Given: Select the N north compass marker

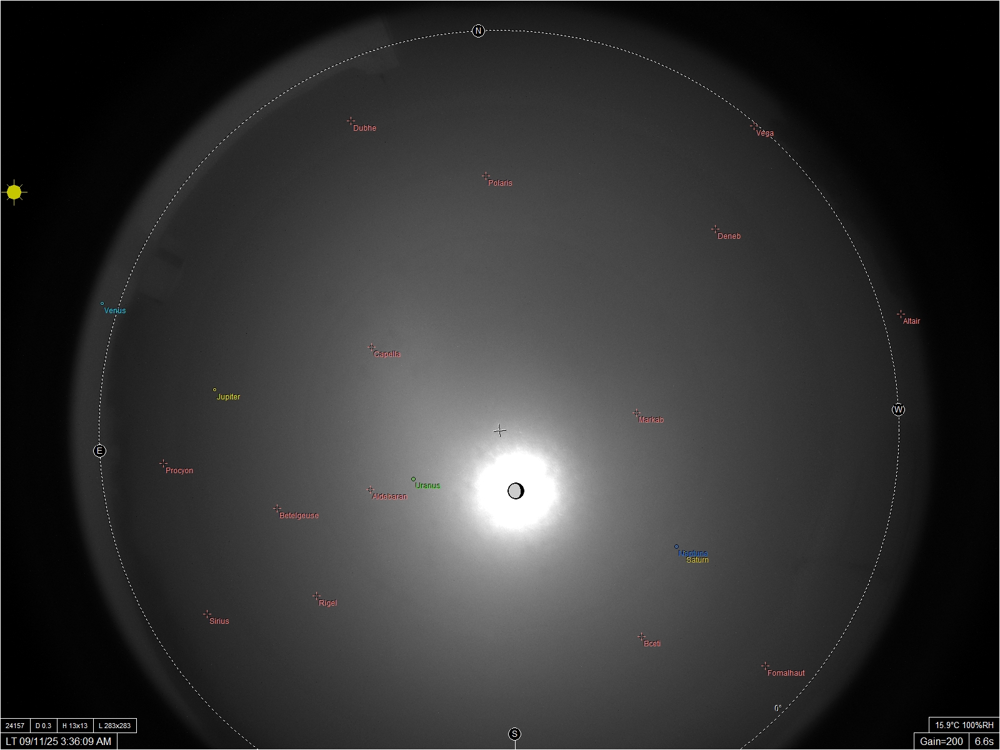Looking at the screenshot, I should click(478, 31).
